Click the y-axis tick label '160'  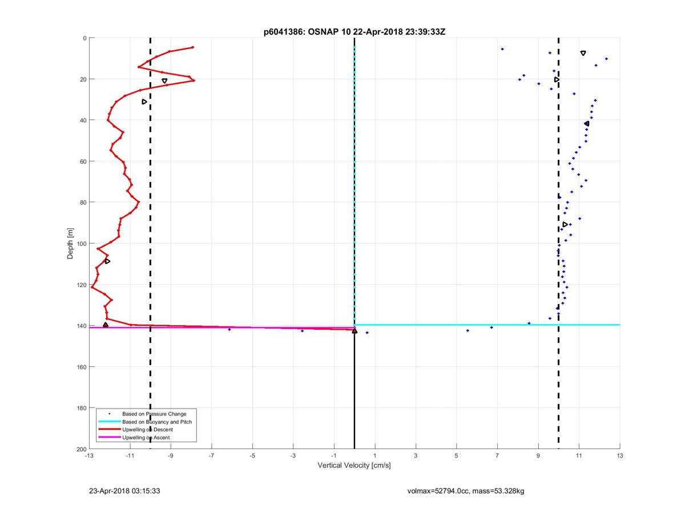[x=81, y=367]
